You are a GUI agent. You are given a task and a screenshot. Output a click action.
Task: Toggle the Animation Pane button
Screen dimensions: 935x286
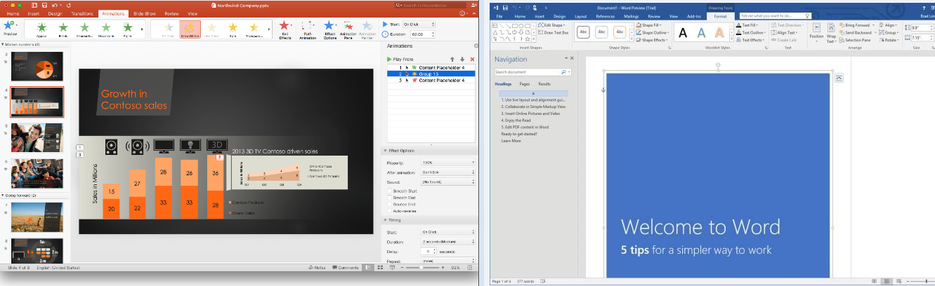[x=349, y=29]
